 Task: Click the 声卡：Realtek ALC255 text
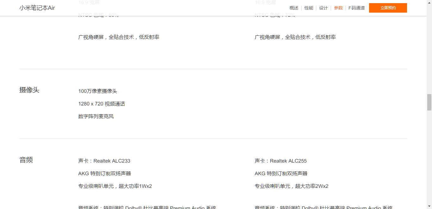point(281,161)
